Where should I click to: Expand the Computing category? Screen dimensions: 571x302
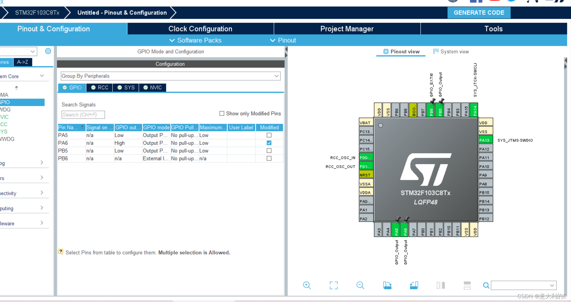point(42,208)
